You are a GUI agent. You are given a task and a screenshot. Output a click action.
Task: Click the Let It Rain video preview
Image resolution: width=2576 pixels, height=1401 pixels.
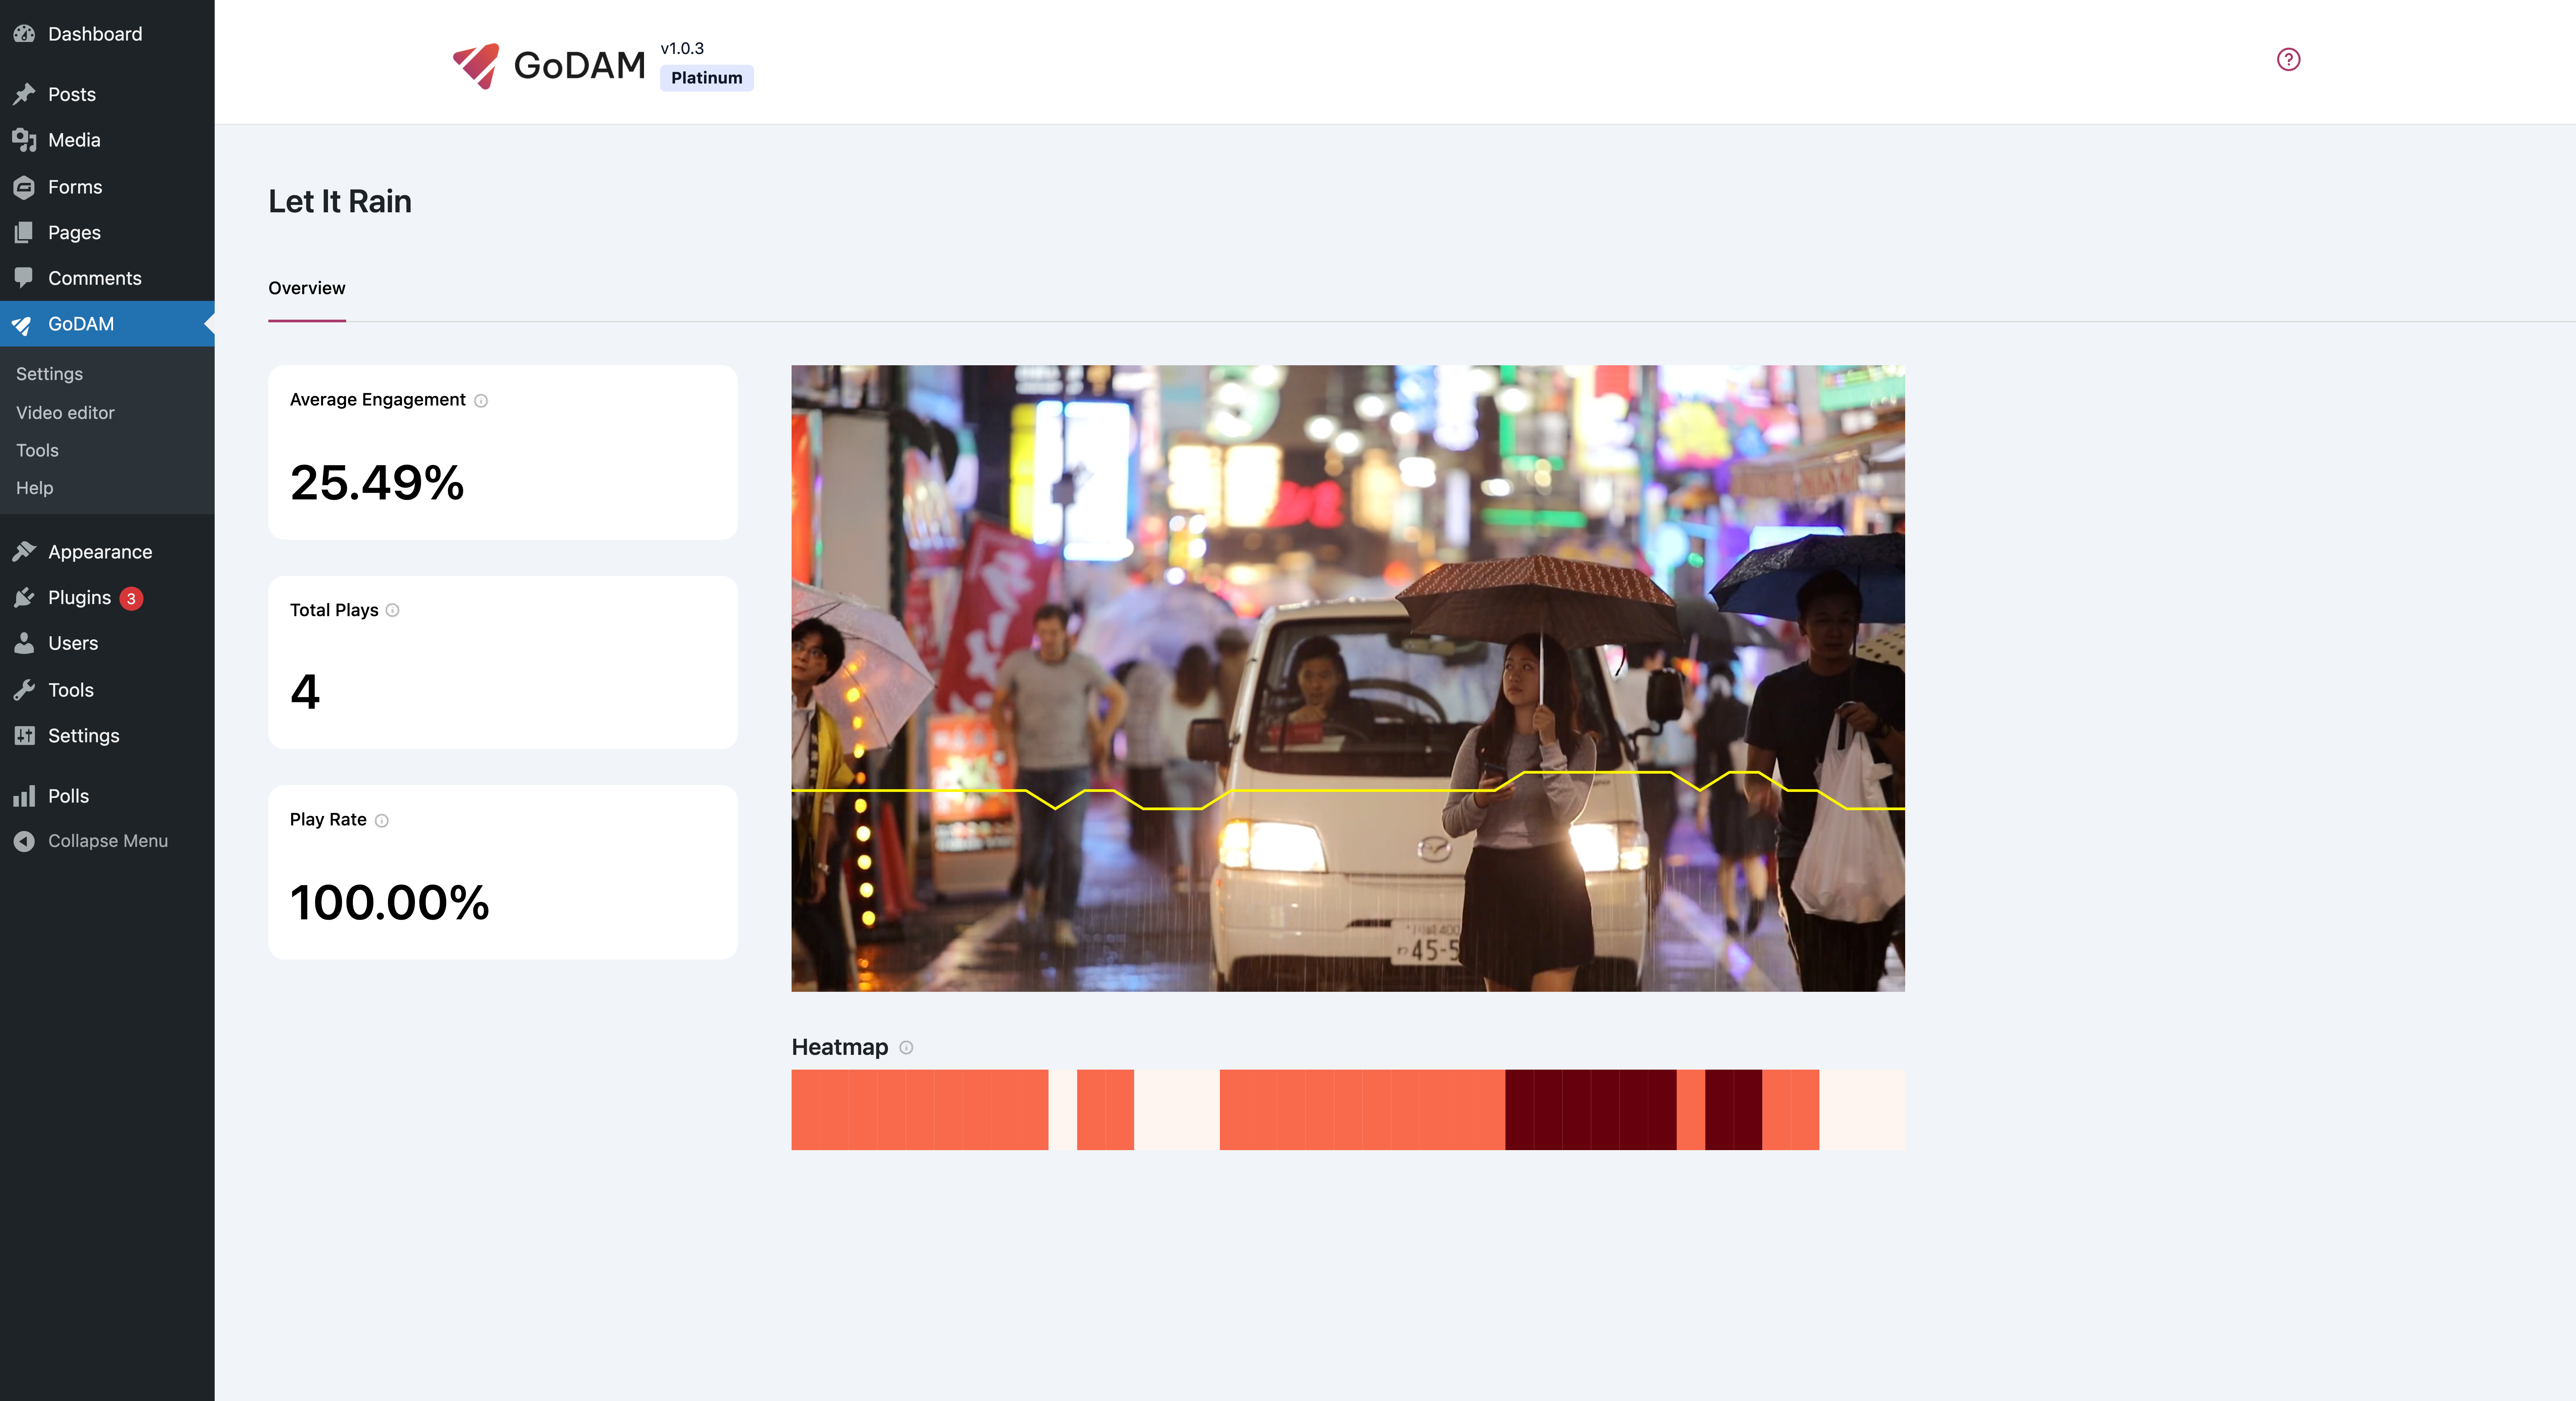pyautogui.click(x=1348, y=678)
